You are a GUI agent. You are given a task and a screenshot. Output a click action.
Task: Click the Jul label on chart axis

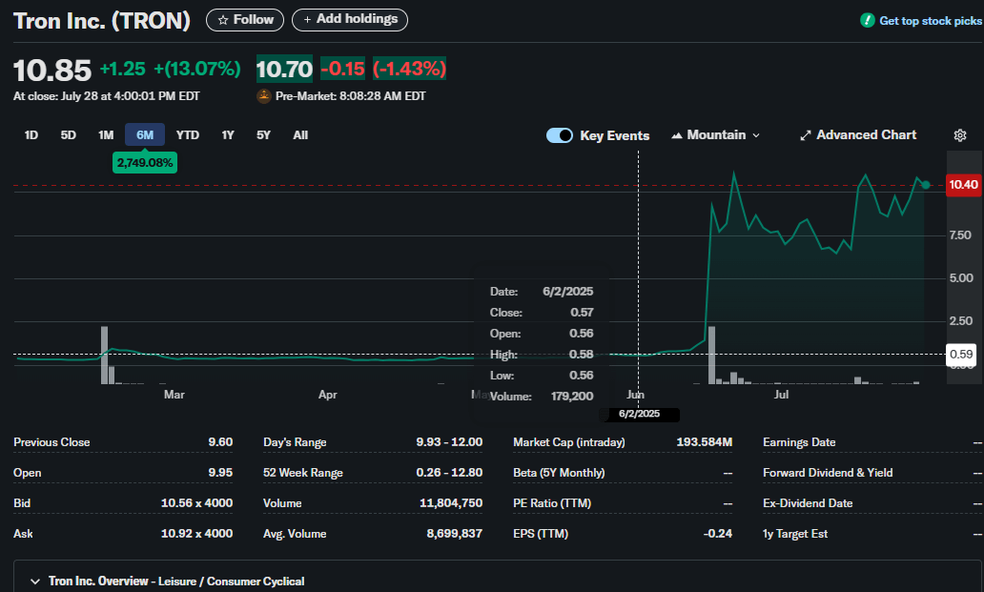coord(781,395)
